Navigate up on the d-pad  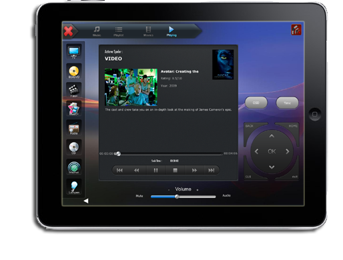[272, 136]
